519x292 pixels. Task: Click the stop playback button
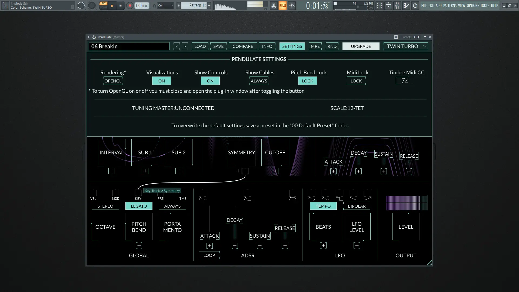121,5
